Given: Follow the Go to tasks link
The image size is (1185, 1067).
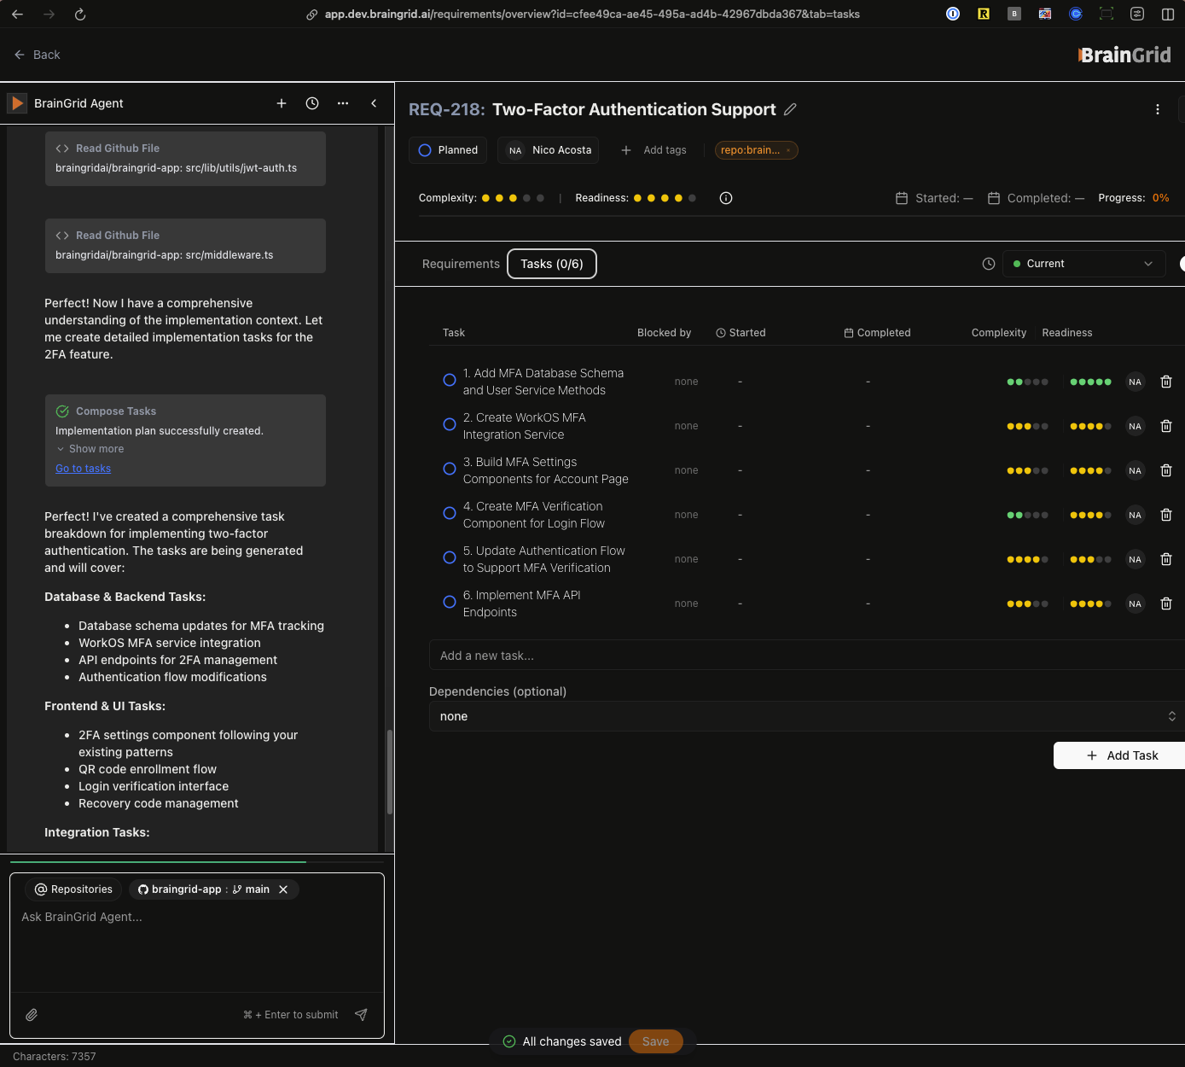Looking at the screenshot, I should pos(83,469).
